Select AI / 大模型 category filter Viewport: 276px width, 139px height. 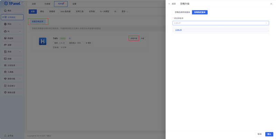(x=105, y=11)
